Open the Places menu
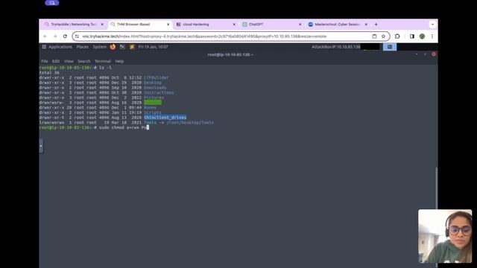 point(83,47)
